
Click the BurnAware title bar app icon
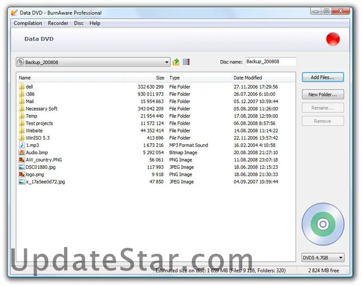point(14,13)
